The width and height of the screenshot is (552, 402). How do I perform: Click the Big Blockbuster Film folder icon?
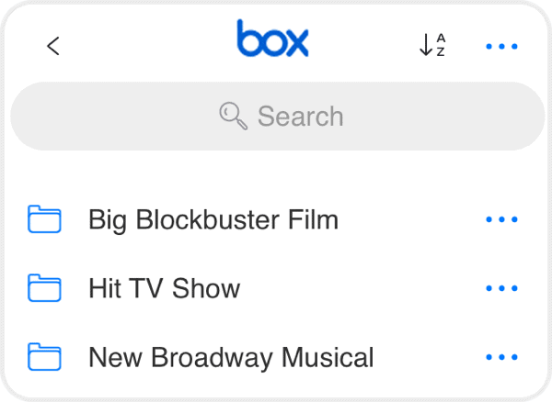pos(44,219)
